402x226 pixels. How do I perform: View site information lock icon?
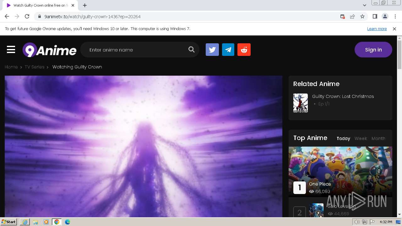[x=39, y=16]
